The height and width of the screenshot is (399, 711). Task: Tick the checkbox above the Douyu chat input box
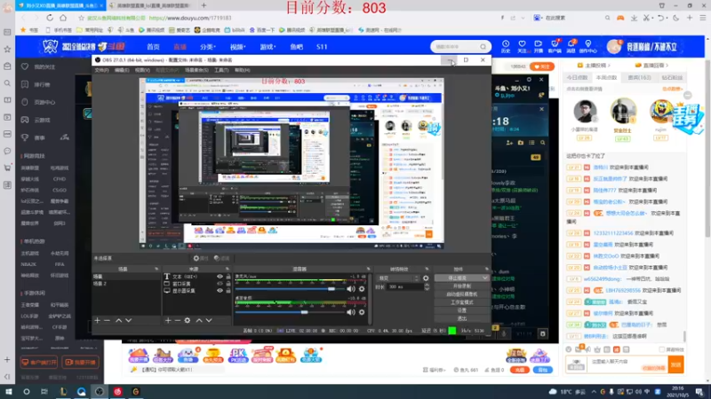pos(661,349)
